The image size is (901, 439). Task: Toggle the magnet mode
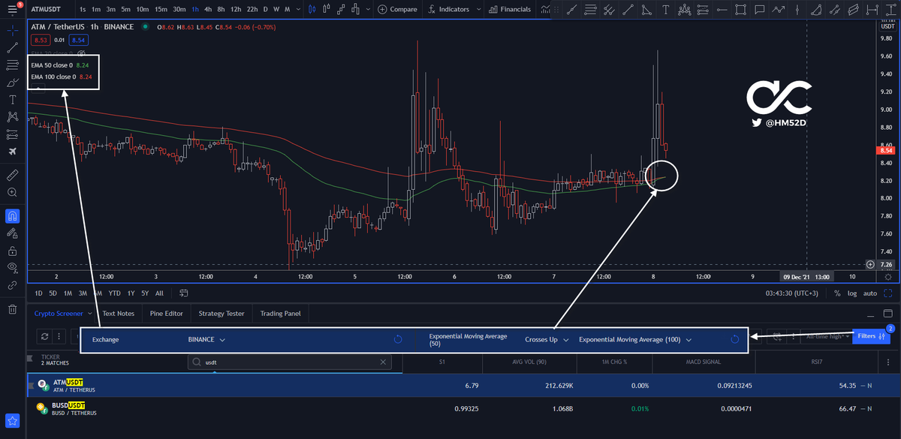(x=12, y=215)
